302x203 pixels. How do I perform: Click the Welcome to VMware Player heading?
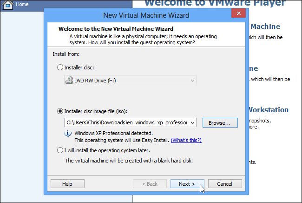tap(215, 3)
